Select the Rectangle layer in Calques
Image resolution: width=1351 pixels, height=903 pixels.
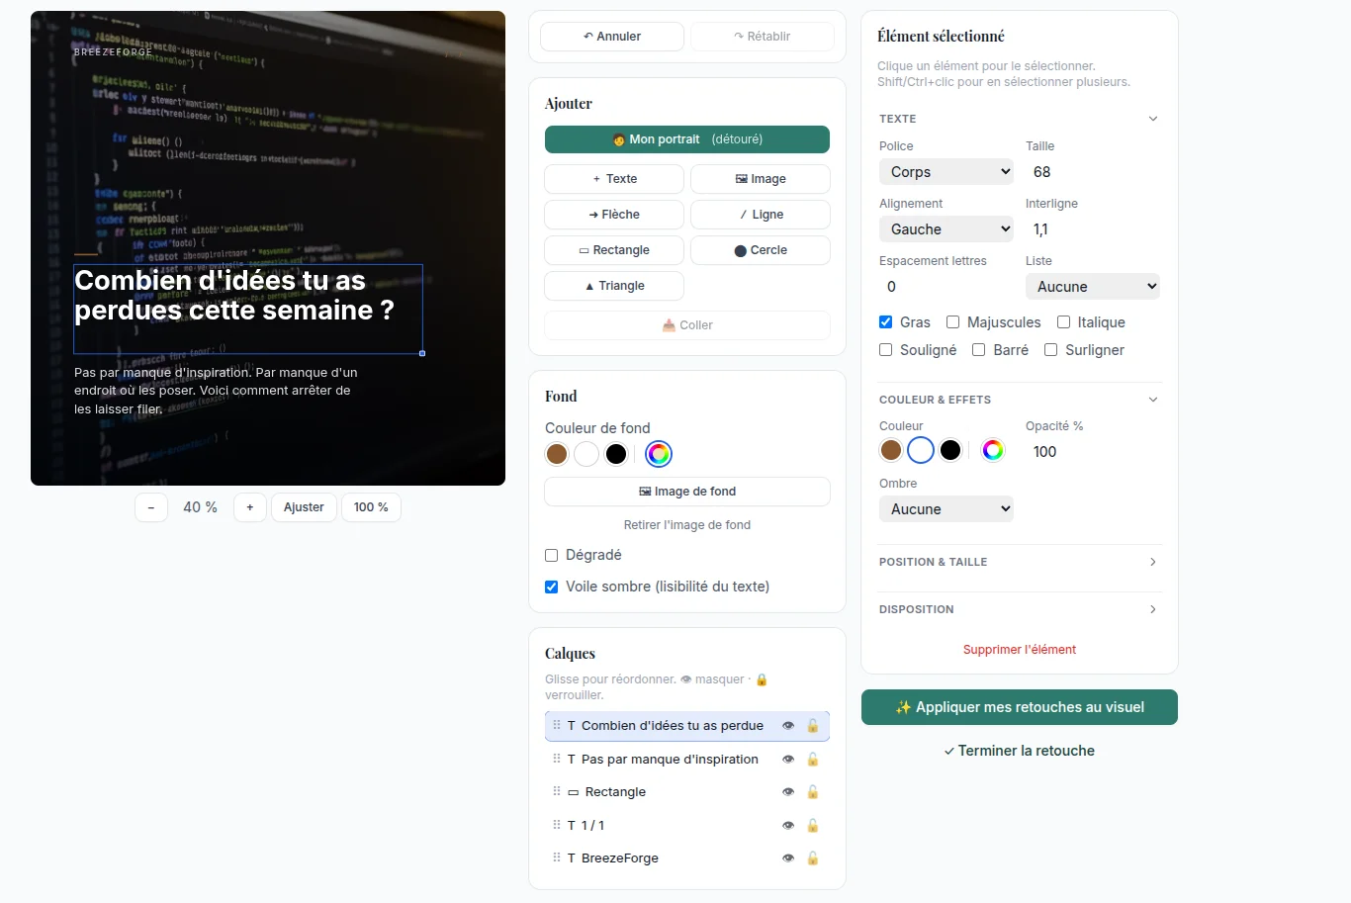point(687,792)
